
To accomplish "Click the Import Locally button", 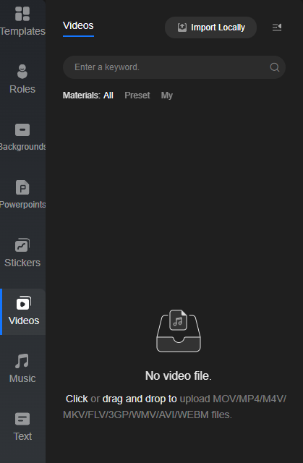I will point(210,27).
